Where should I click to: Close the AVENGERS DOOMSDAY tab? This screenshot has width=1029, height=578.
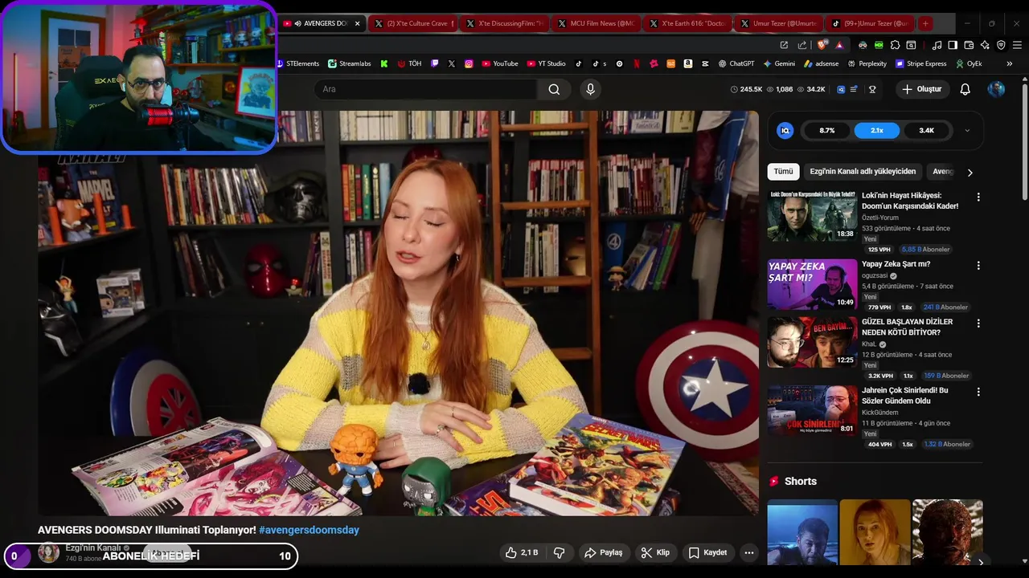click(x=358, y=23)
